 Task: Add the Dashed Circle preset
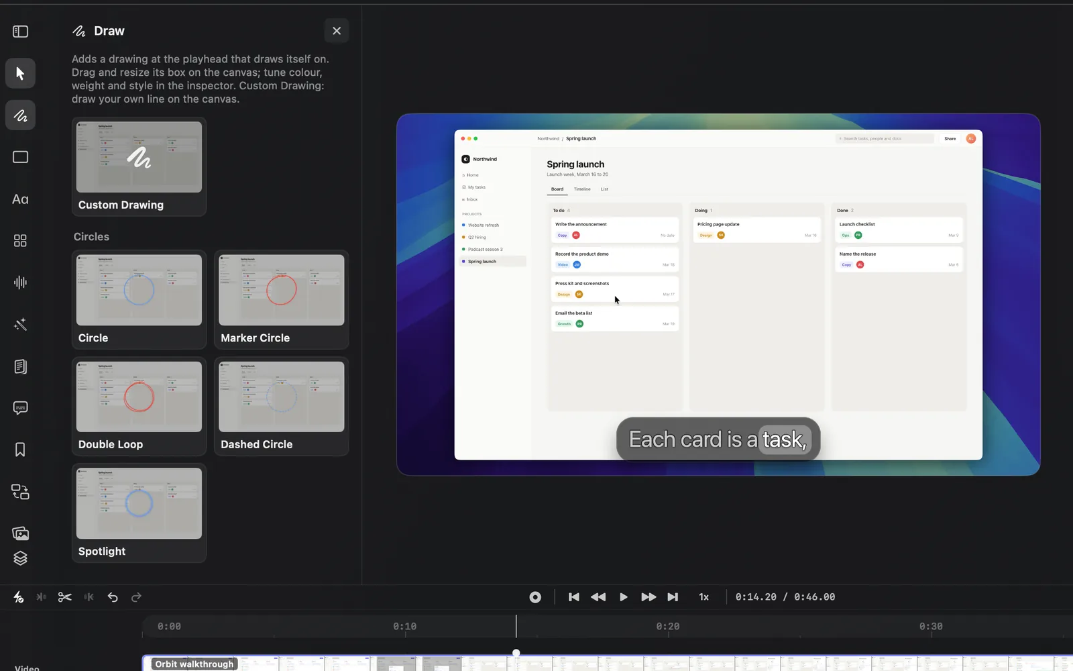(281, 407)
